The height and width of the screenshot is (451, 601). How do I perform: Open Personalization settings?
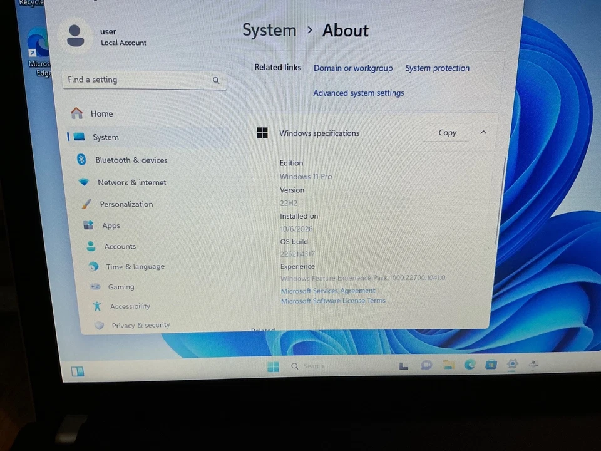[126, 204]
